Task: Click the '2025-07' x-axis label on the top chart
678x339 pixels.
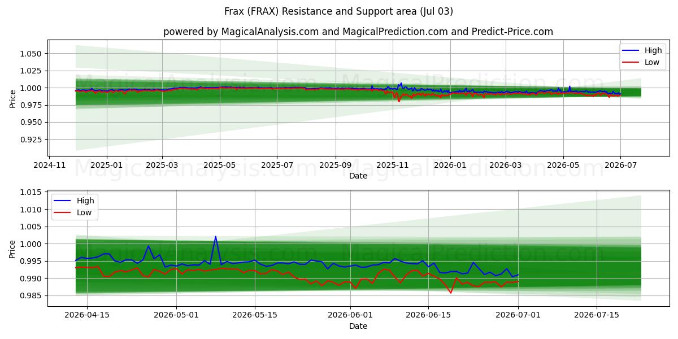Action: point(277,165)
